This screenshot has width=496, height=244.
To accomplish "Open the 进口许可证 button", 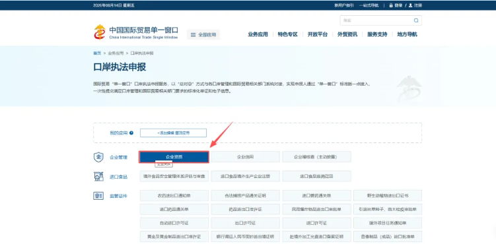I will pos(316,223).
